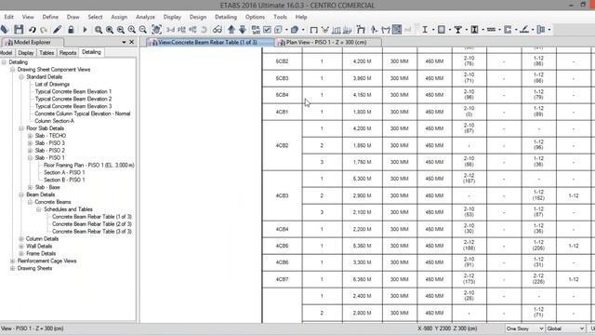This screenshot has height=335, width=595.
Task: Select Typical Concrete Beam Elevation 1
Action: click(x=73, y=91)
